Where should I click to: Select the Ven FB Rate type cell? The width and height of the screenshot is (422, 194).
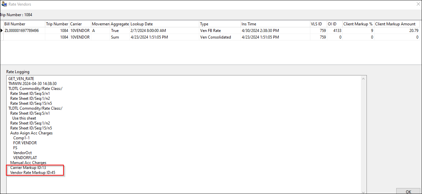tap(220, 31)
